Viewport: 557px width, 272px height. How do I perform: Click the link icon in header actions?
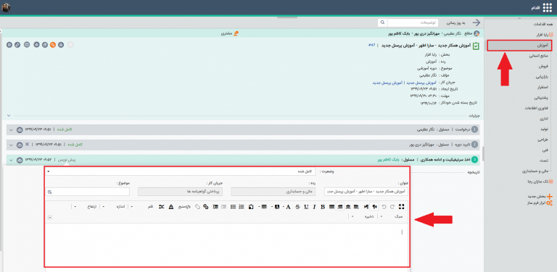tap(17, 45)
